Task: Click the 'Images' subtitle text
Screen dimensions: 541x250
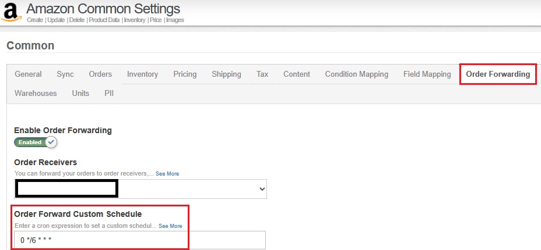Action: [175, 20]
